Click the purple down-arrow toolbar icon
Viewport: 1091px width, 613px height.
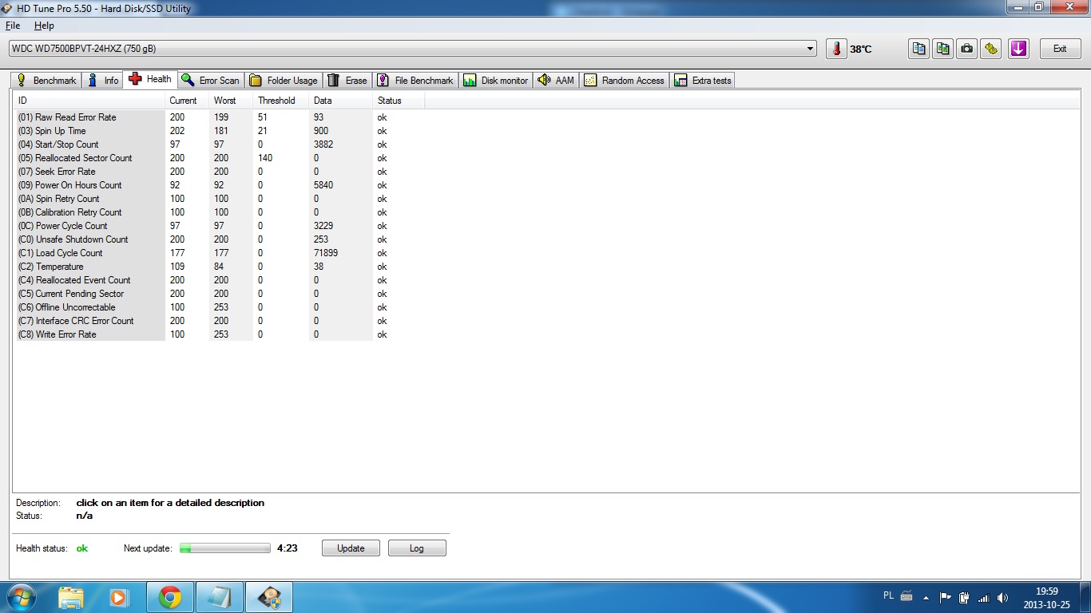[1018, 49]
